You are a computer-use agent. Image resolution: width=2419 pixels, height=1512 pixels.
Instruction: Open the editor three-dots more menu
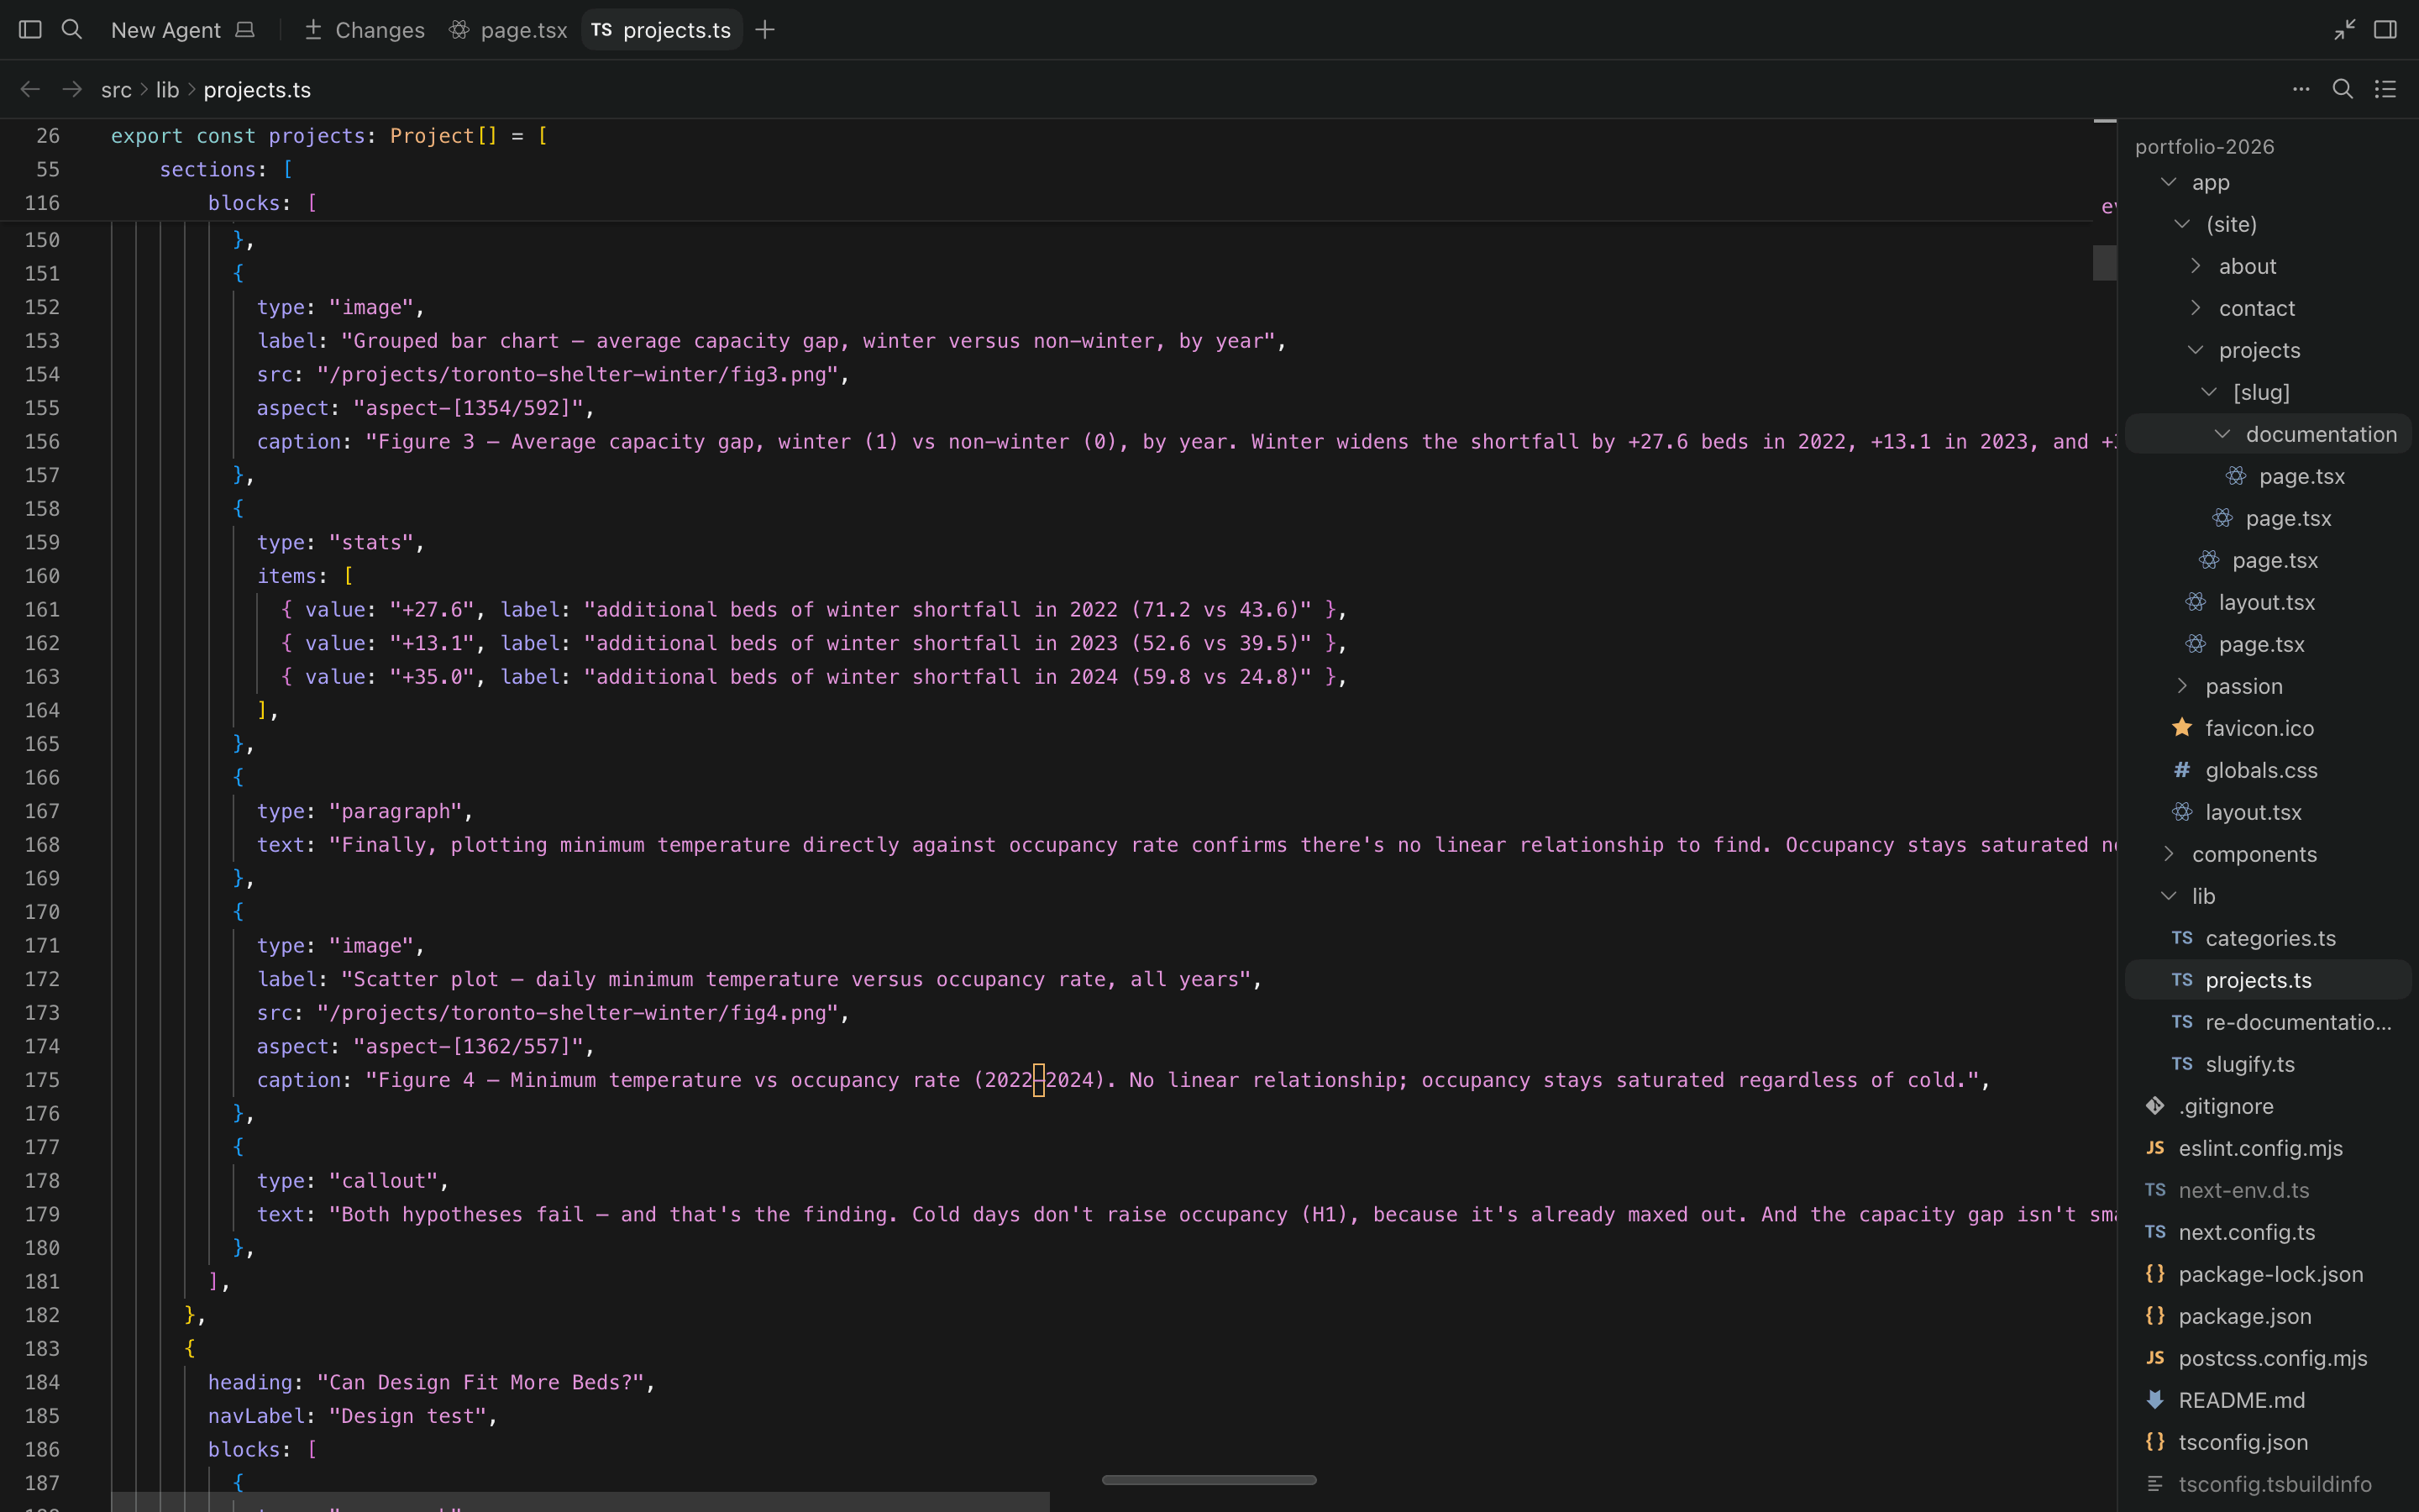tap(2301, 89)
